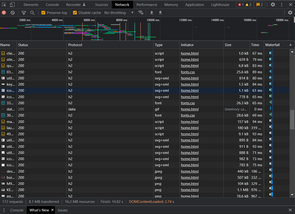Uncheck the Disable cache checkbox
The height and width of the screenshot is (214, 295).
pyautogui.click(x=75, y=13)
